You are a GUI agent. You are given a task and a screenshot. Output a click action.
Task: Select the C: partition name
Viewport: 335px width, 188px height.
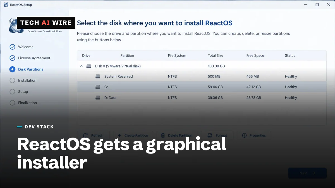[x=106, y=87]
